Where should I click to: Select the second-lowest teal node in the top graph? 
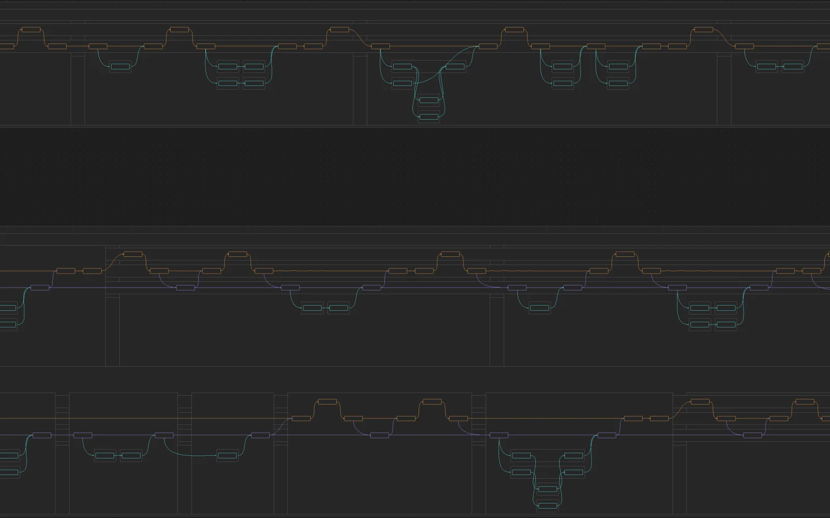pyautogui.click(x=428, y=100)
